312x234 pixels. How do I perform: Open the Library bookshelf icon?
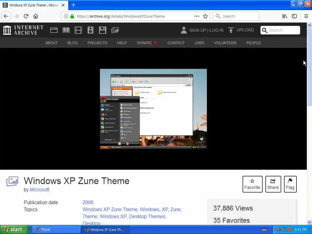[x=285, y=16]
